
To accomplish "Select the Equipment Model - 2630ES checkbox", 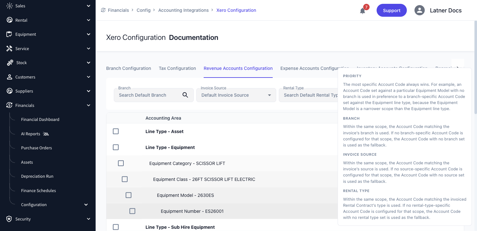I will coord(129,195).
